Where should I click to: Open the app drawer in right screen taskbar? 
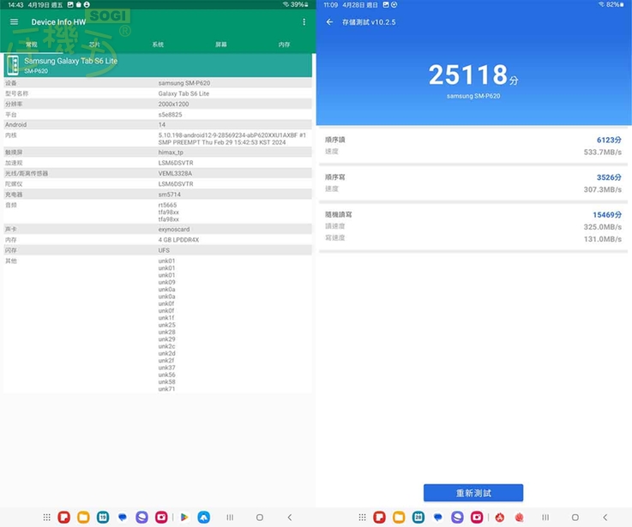[x=363, y=517]
